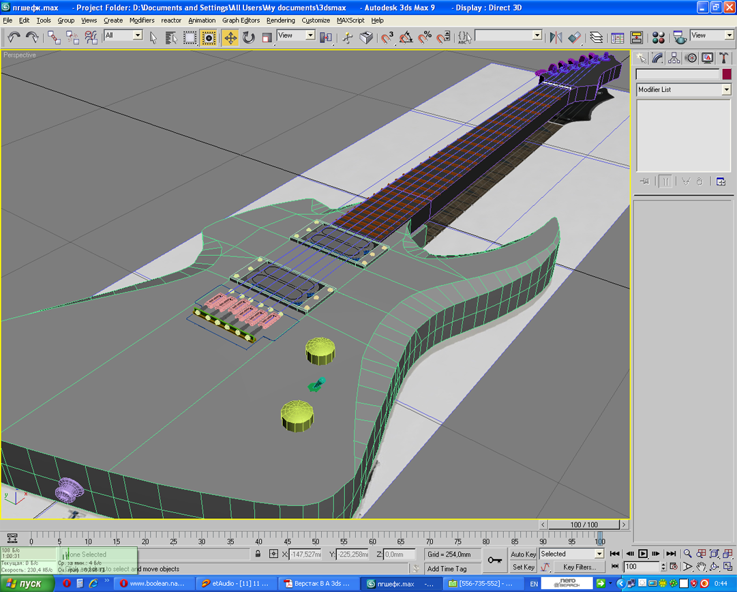Click the Undo arrow icon
The width and height of the screenshot is (737, 592).
point(14,38)
